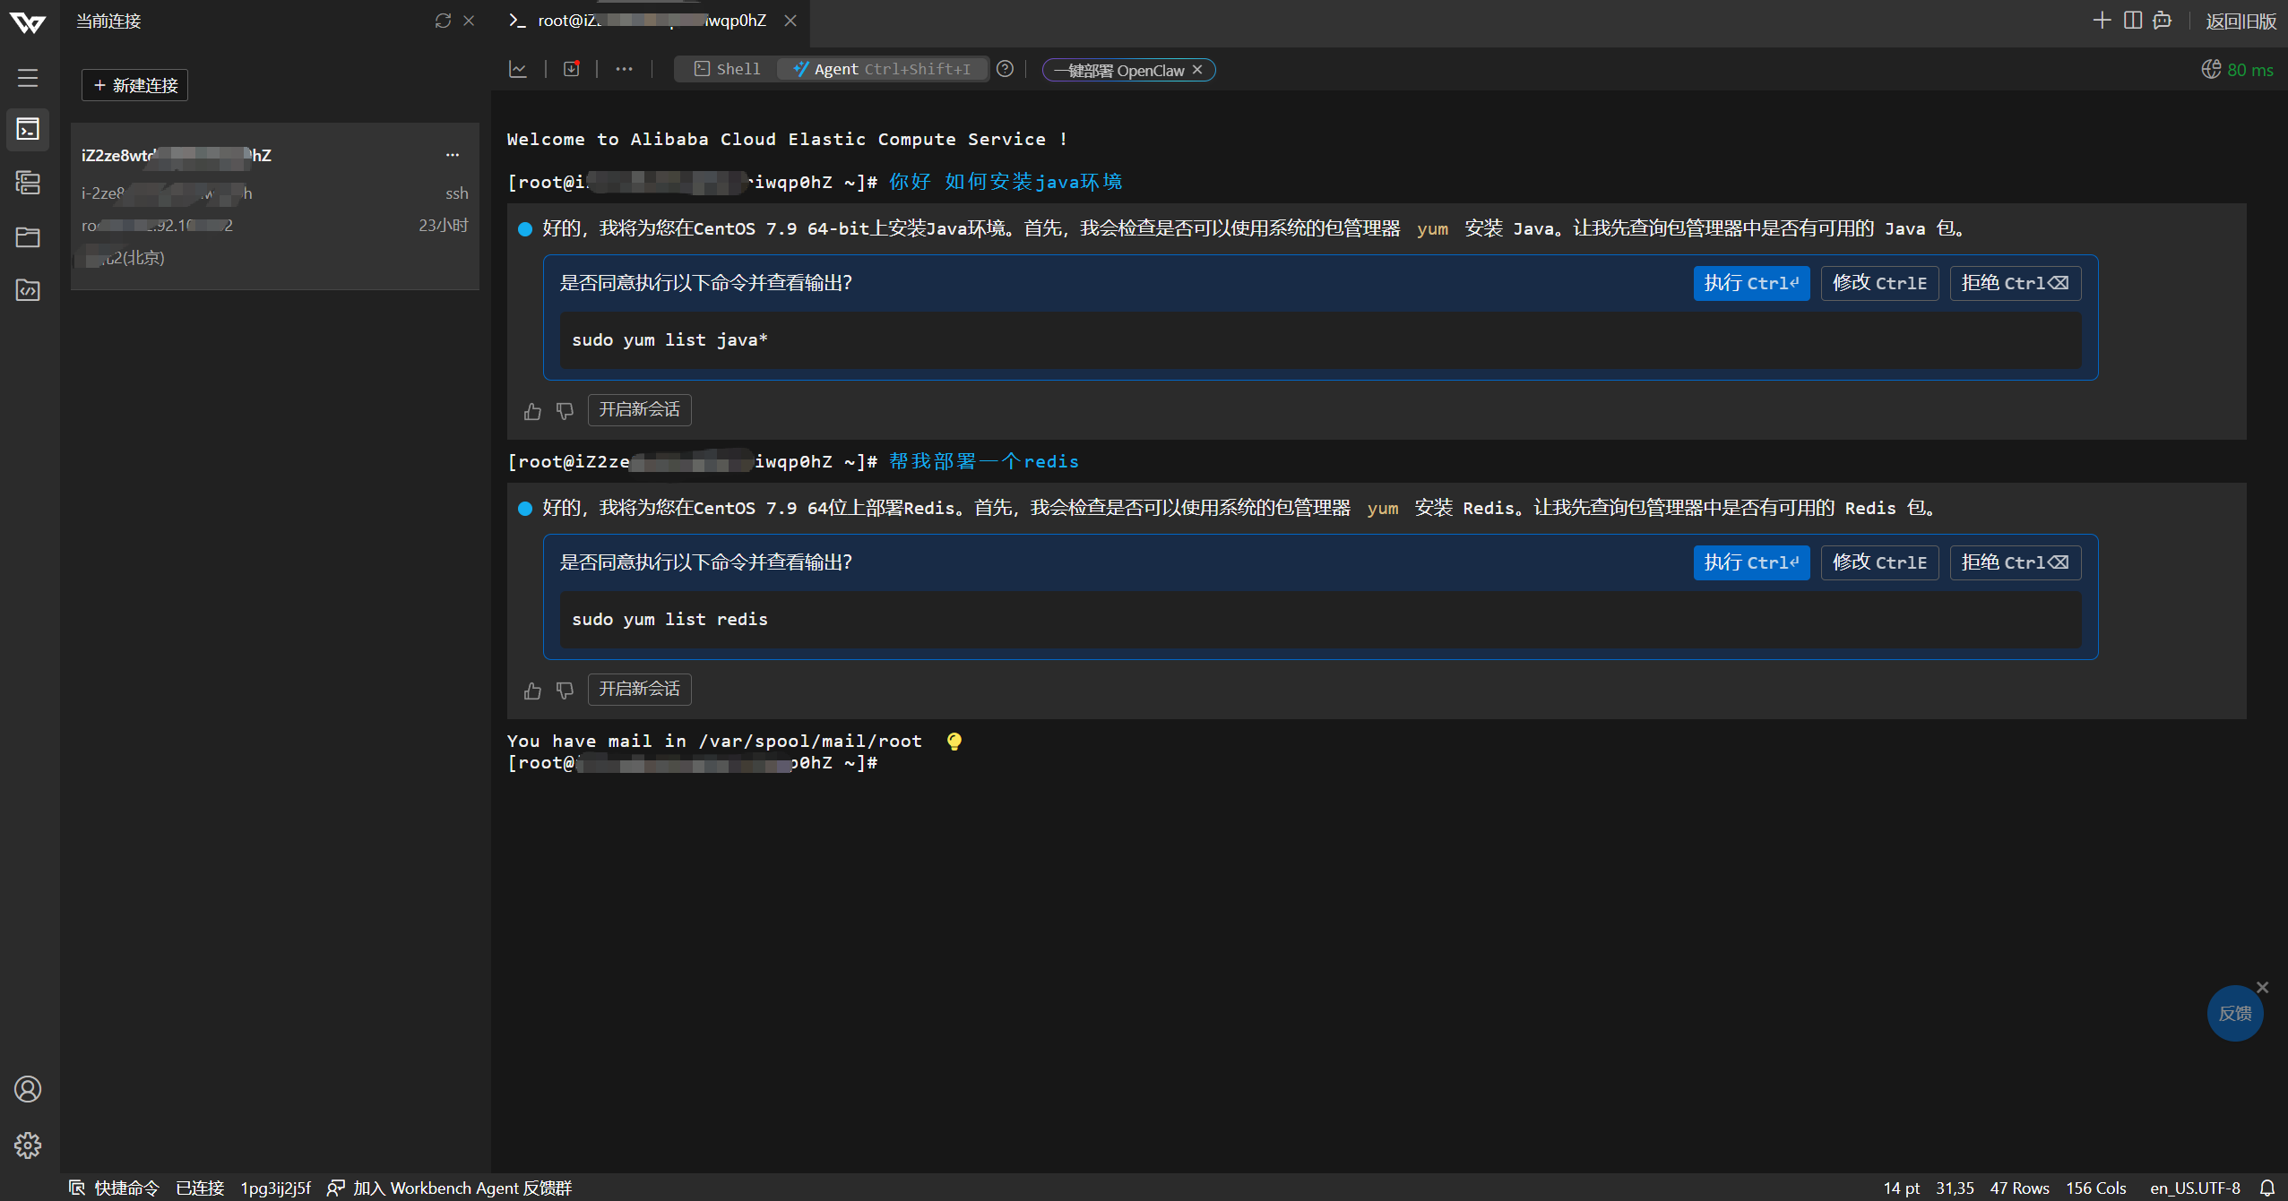Open the terminal sessions icon in the left sidebar
Screen dimensions: 2288x1201
[x=28, y=130]
